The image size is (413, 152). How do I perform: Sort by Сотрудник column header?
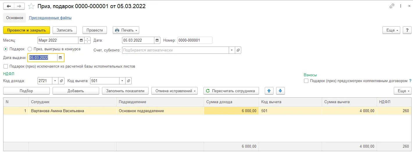[x=73, y=102]
